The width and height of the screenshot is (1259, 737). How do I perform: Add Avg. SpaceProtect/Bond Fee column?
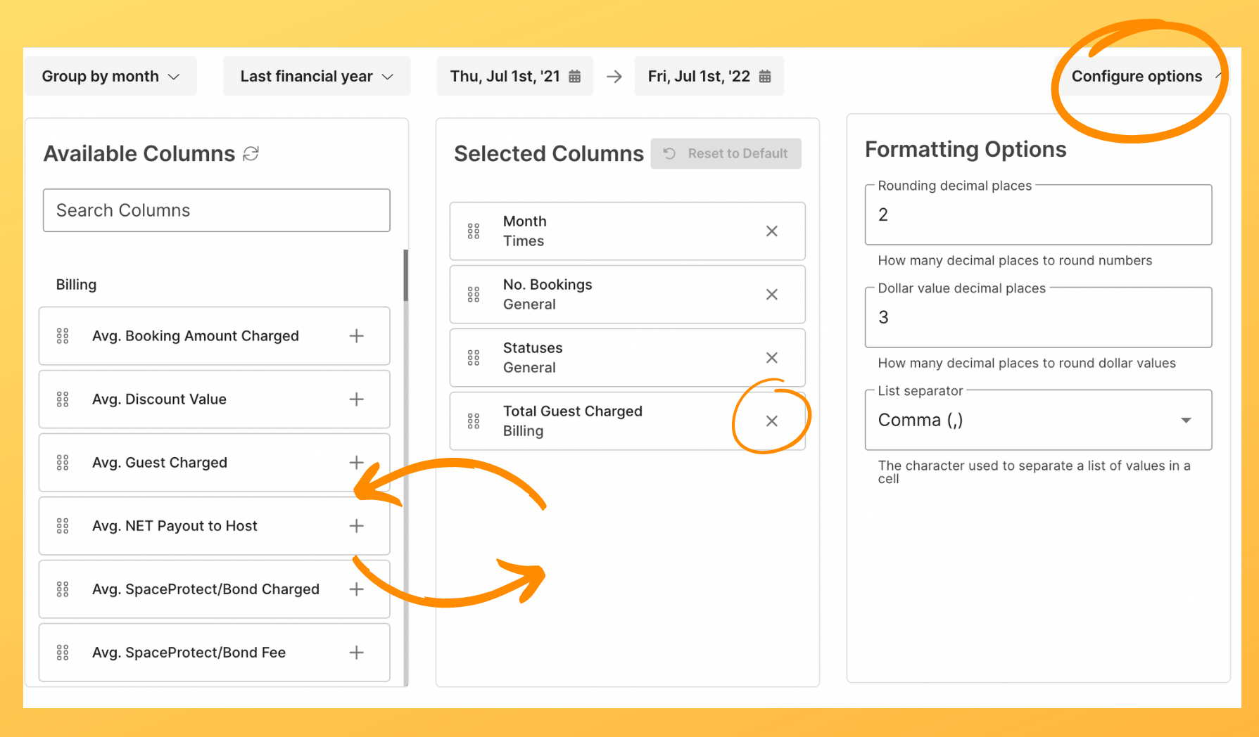click(x=357, y=653)
